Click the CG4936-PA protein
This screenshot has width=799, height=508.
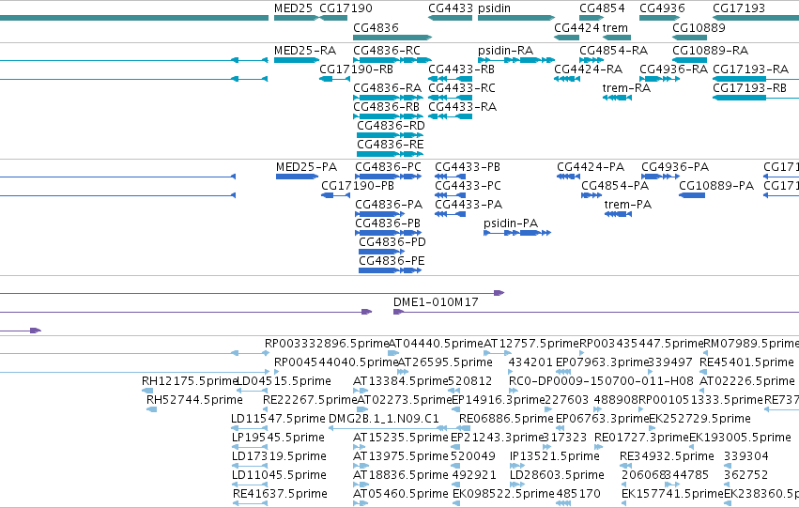coord(660,177)
